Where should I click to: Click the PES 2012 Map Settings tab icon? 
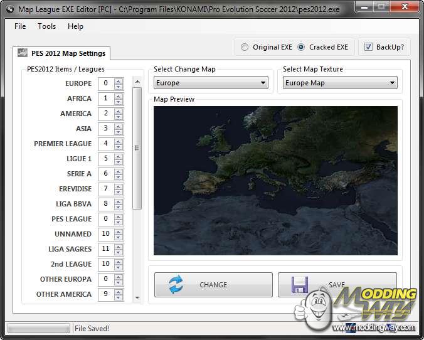click(22, 53)
